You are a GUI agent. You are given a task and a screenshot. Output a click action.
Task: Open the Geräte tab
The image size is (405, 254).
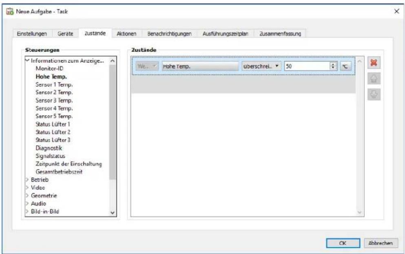(x=65, y=33)
